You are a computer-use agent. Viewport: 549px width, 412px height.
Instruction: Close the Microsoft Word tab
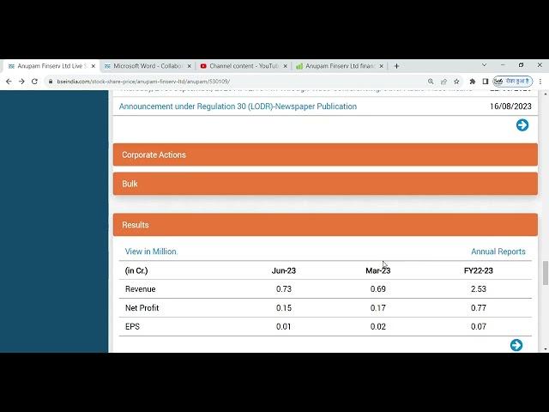pyautogui.click(x=190, y=66)
